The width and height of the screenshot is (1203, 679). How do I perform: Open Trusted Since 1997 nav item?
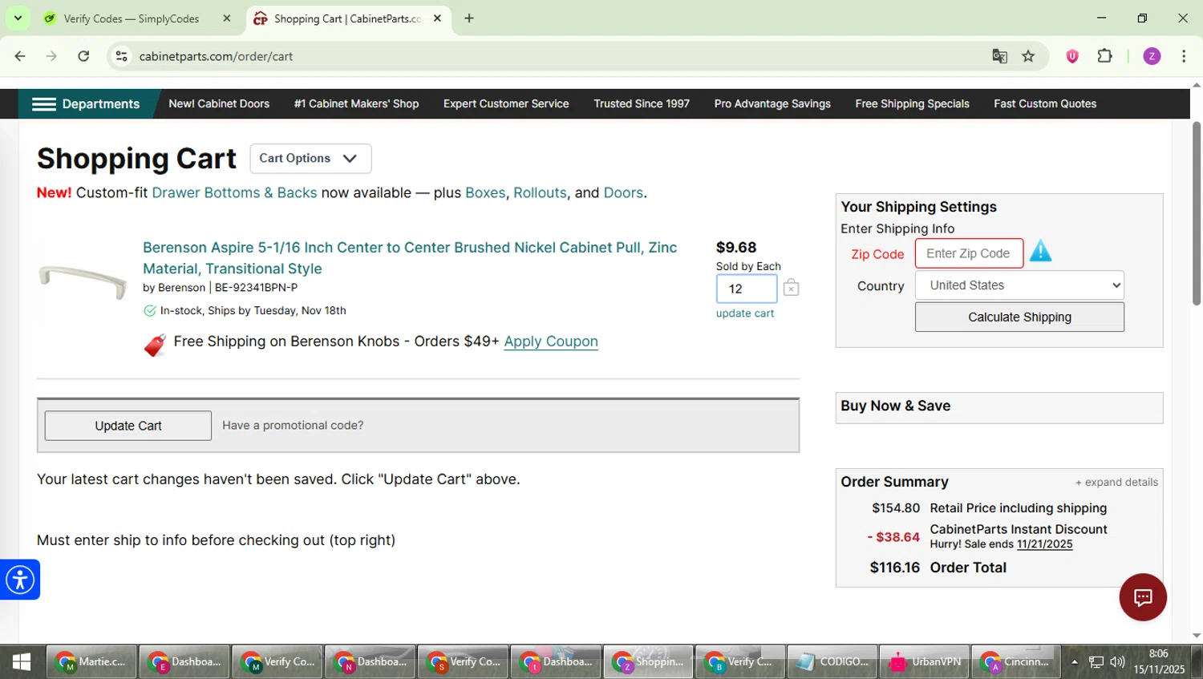(642, 104)
